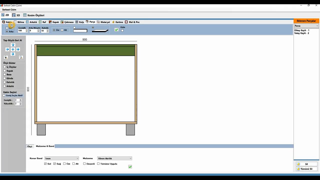
Task: Check the Üst edge band checkbox
Action: (64, 164)
